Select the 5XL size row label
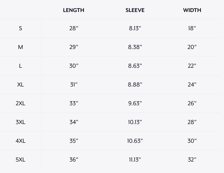Screen dimensions: 224x173 20,159
